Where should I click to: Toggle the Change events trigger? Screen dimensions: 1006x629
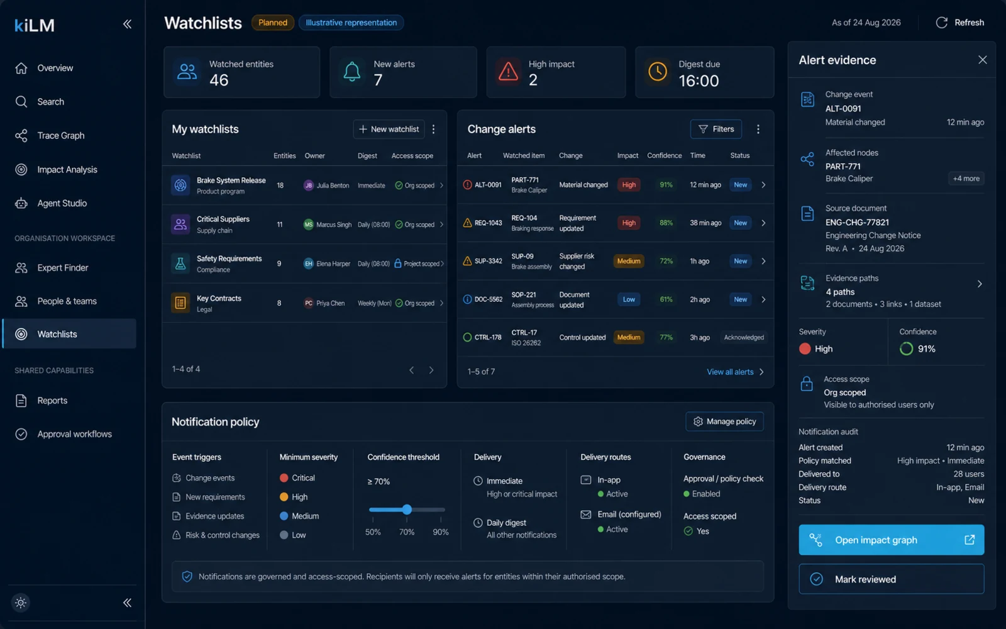[x=203, y=478]
